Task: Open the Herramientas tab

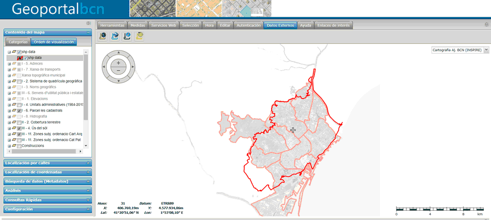Action: click(x=112, y=25)
